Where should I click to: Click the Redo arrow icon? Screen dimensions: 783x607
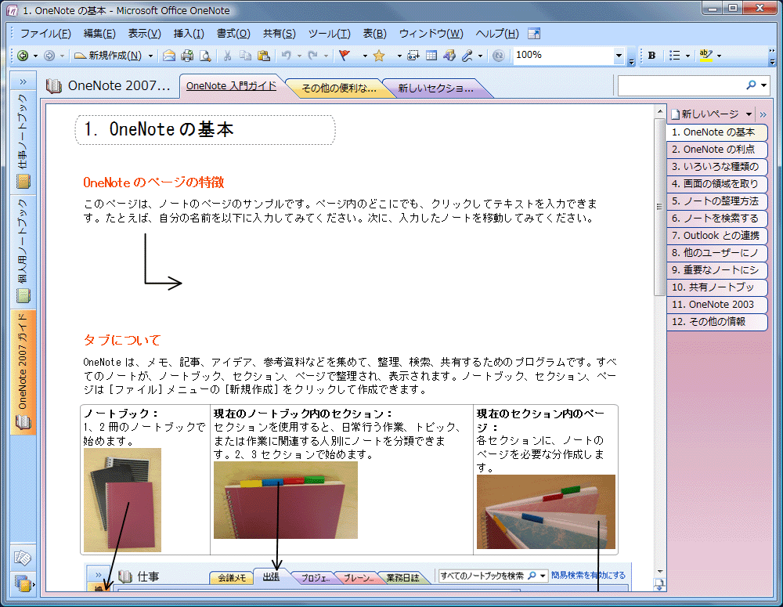313,56
